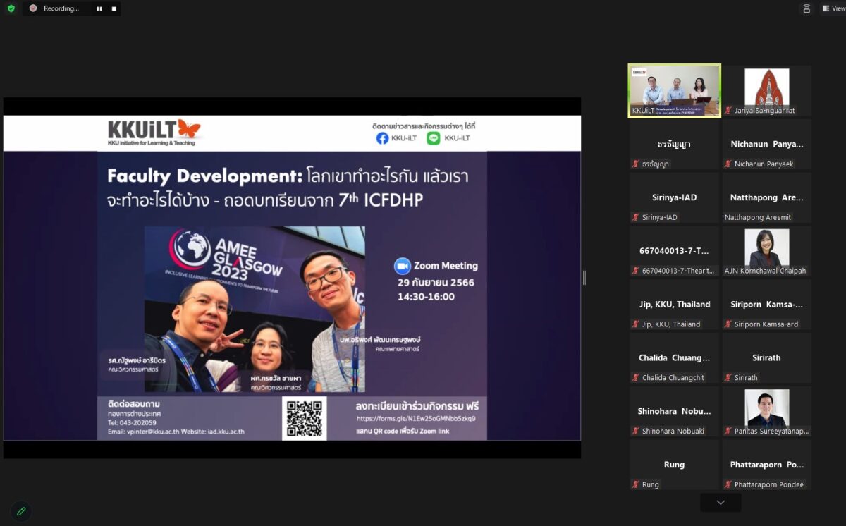This screenshot has height=526, width=846.
Task: Click the green encryption shield icon
Action: coord(11,8)
